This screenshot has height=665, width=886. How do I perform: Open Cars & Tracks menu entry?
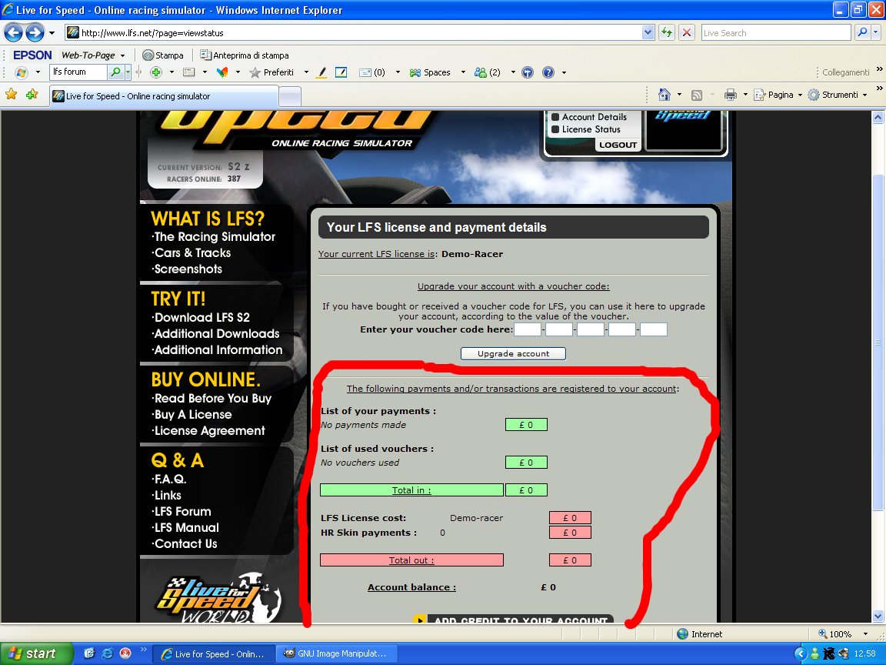click(x=192, y=252)
